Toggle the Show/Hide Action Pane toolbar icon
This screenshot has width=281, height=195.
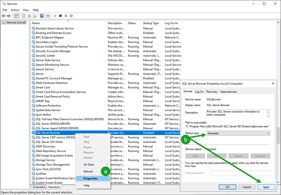pyautogui.click(x=47, y=16)
